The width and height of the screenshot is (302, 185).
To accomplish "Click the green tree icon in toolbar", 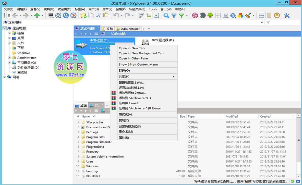I will [210, 16].
